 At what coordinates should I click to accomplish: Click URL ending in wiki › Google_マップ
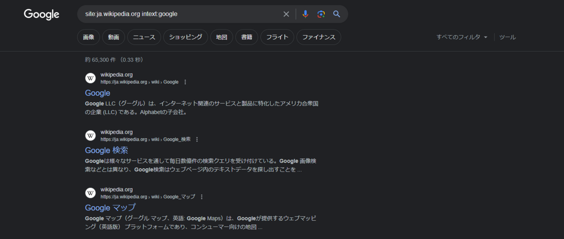pyautogui.click(x=148, y=197)
